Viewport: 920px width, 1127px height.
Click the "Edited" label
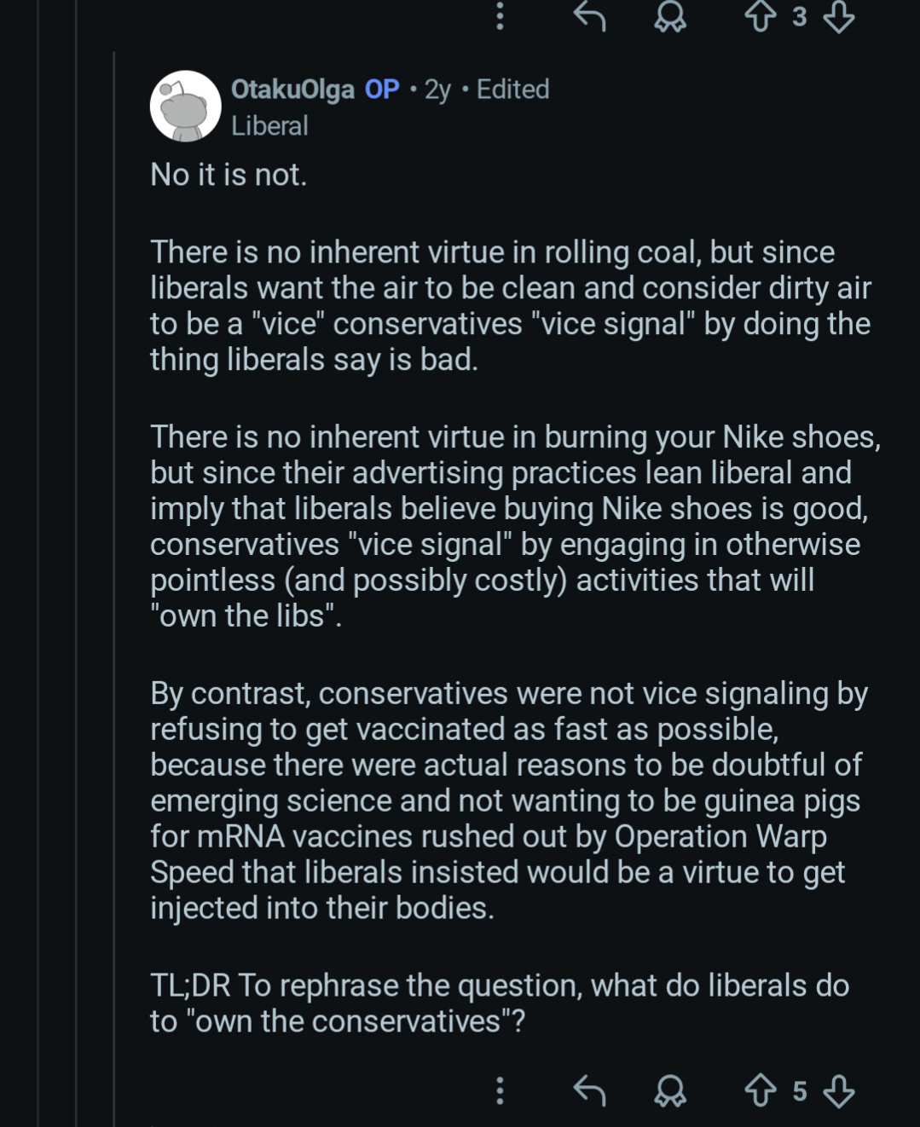tap(512, 90)
